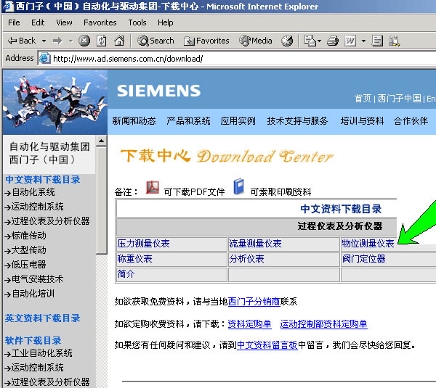Click the Research toolbar icon
The width and height of the screenshot is (436, 388).
click(x=394, y=41)
